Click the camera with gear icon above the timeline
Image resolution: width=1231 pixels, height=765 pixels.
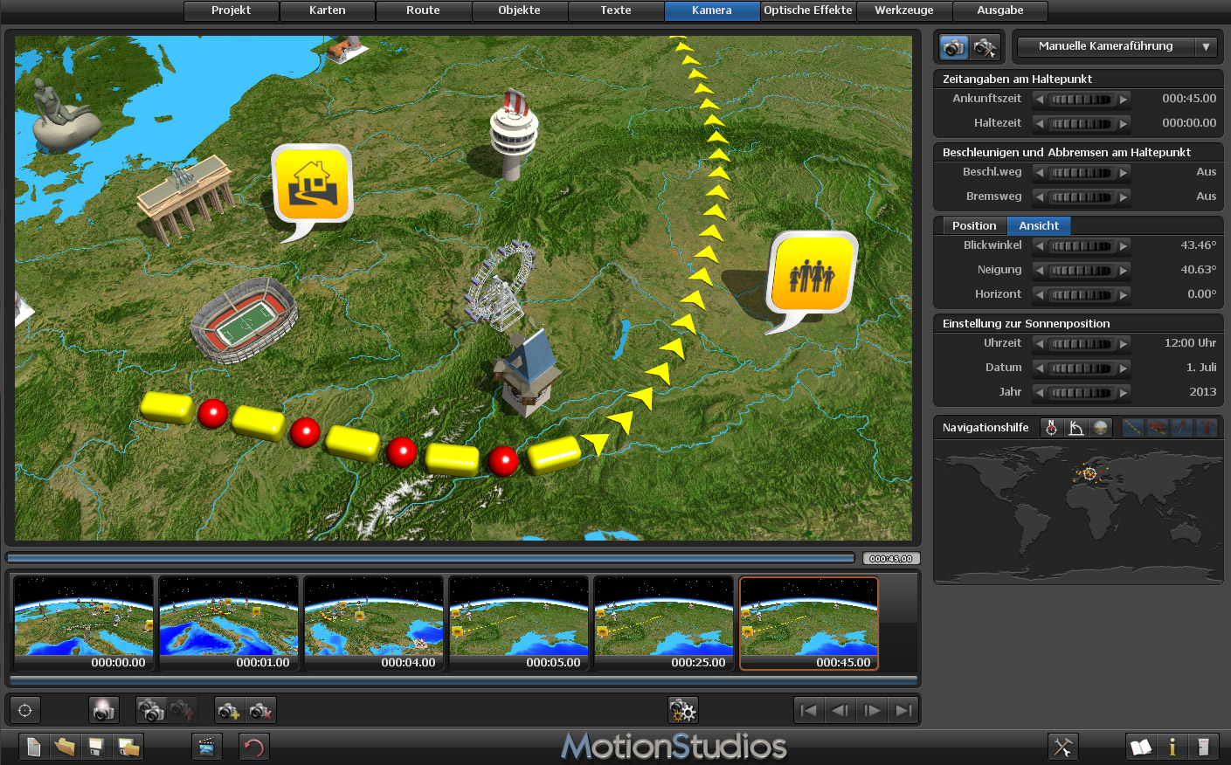[x=682, y=710]
